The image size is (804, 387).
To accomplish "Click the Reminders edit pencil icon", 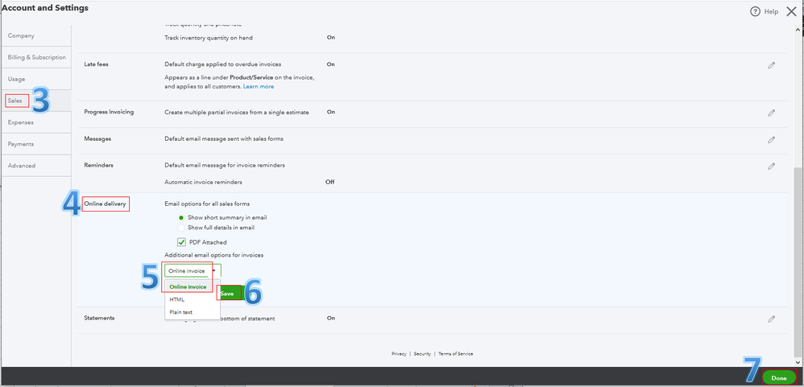I will pos(771,167).
